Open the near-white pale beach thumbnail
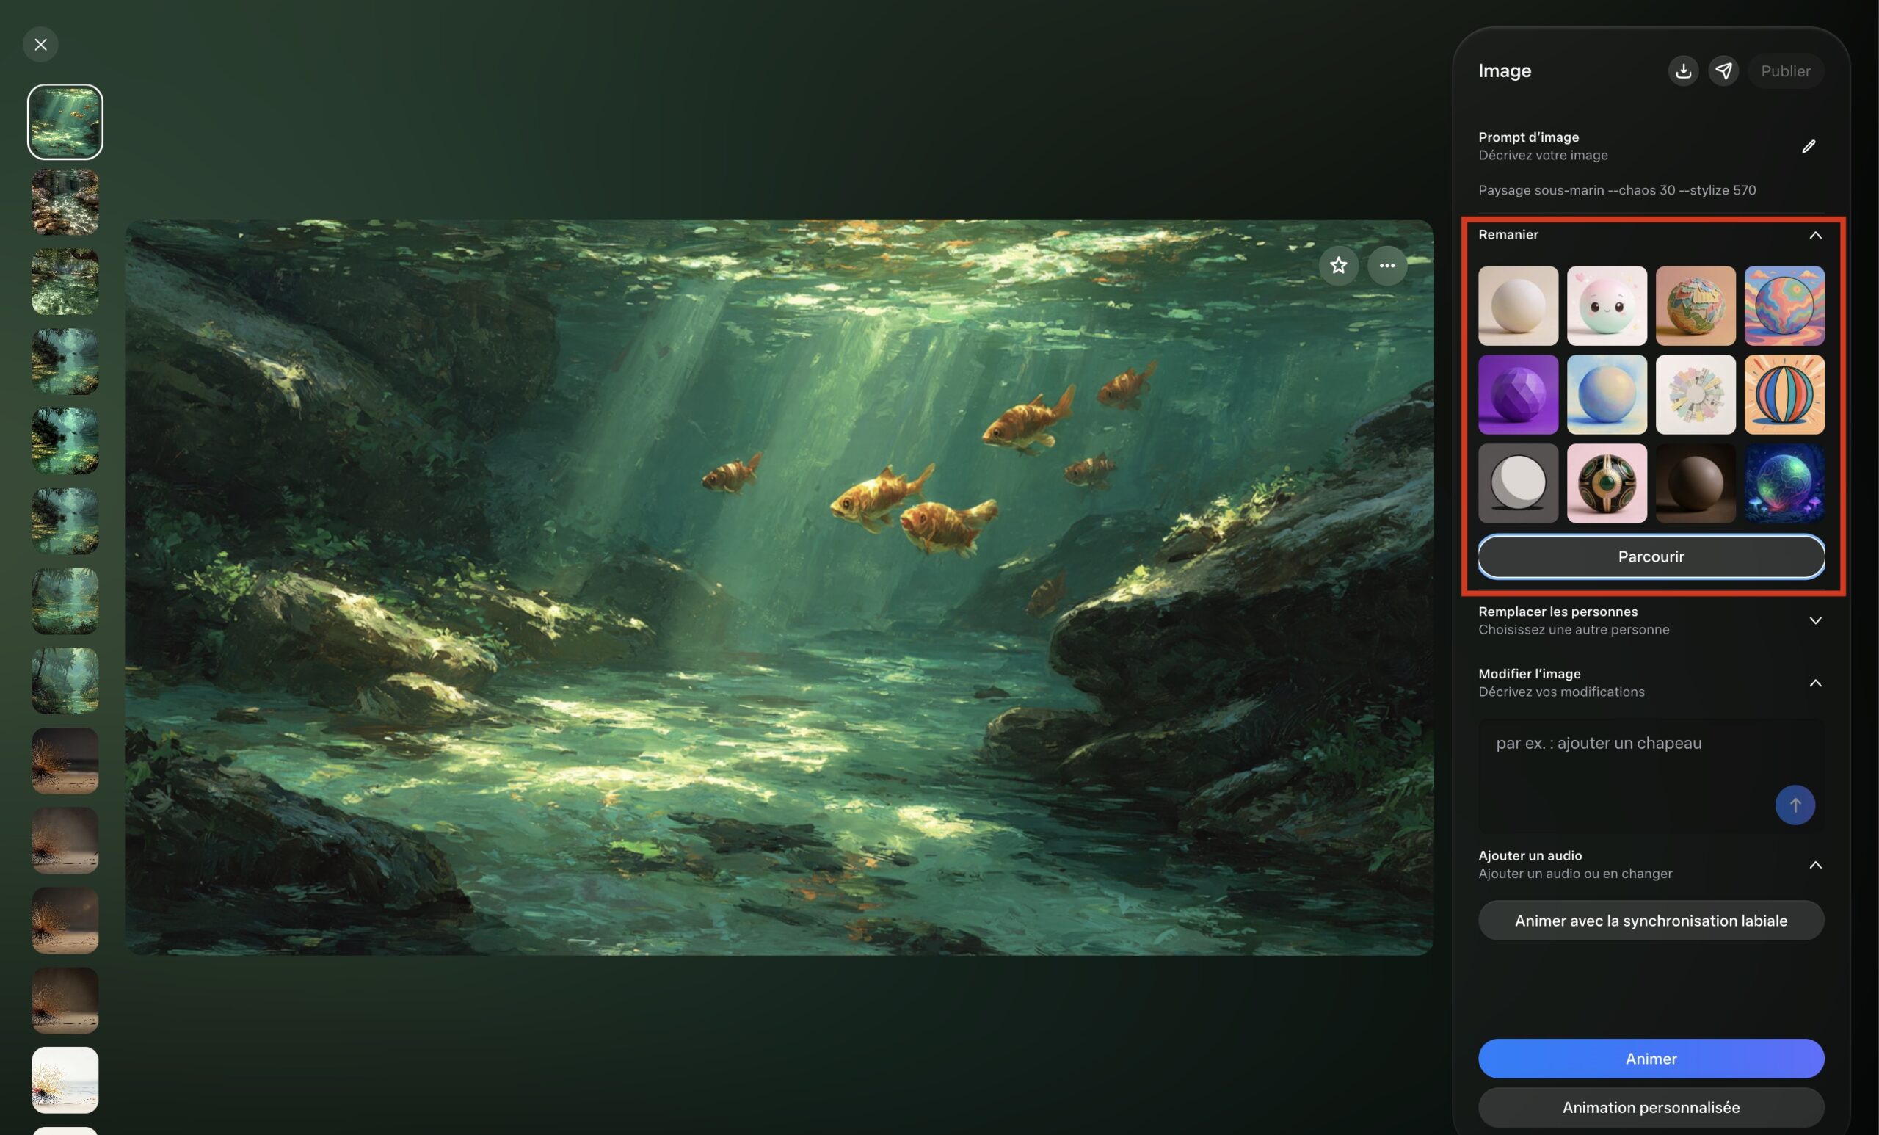 point(65,1080)
